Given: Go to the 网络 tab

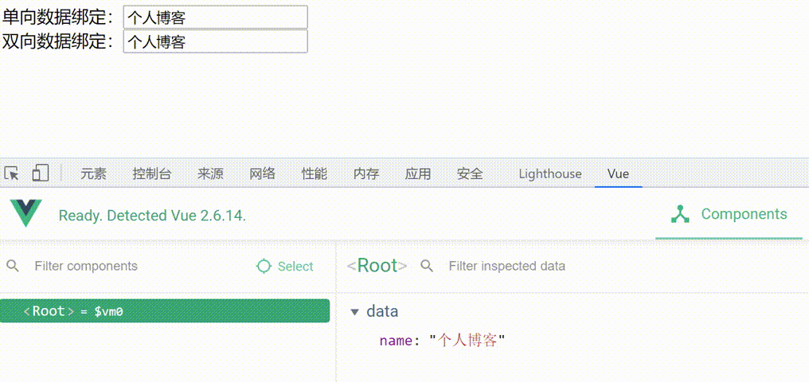Looking at the screenshot, I should pyautogui.click(x=262, y=173).
